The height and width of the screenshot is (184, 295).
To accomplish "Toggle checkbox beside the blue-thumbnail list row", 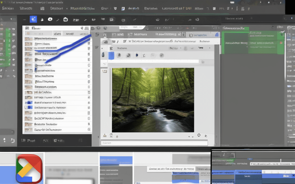I will point(89,103).
